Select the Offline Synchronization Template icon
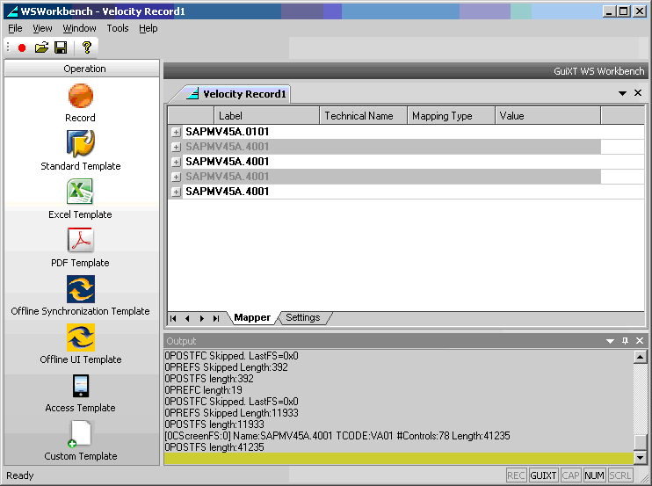The width and height of the screenshot is (652, 486). (81, 288)
